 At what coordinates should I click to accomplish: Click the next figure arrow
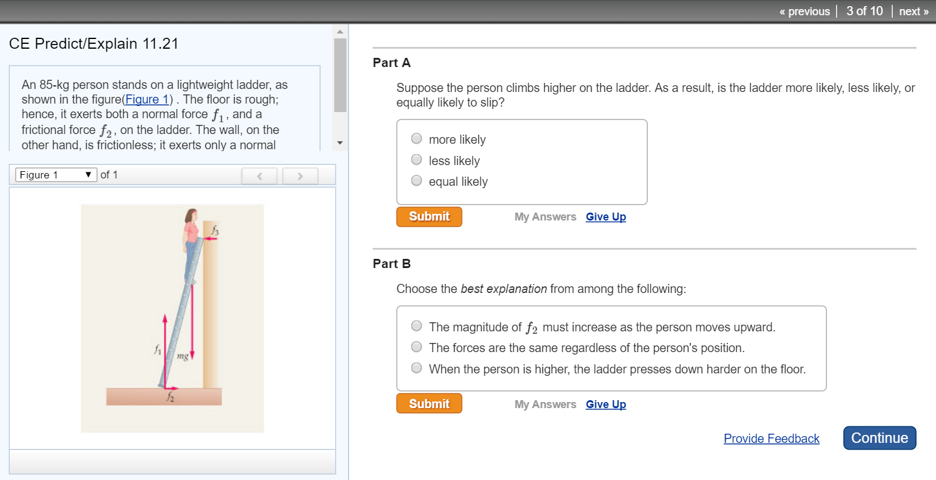pyautogui.click(x=300, y=175)
